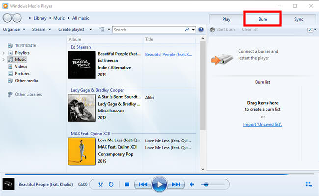
Task: Click the Next track button
Action: tap(176, 184)
